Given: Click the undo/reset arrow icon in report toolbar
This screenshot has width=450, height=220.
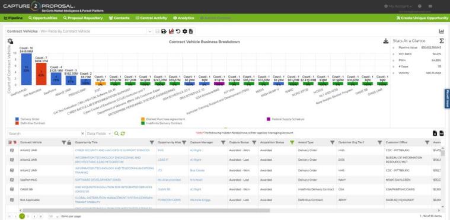Looking at the screenshot, I should 178,31.
